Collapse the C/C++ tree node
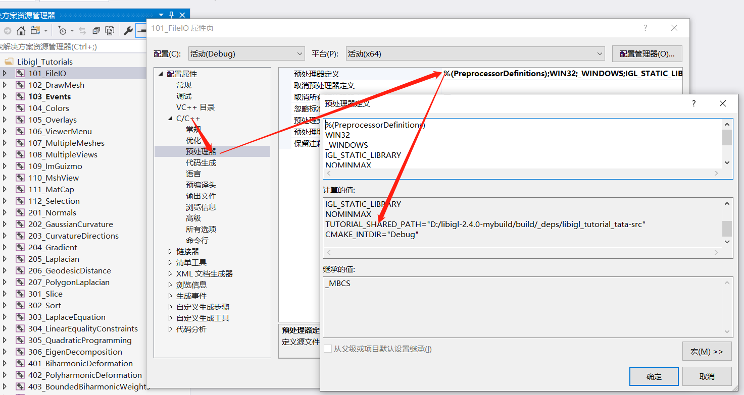Image resolution: width=744 pixels, height=395 pixels. [x=170, y=119]
